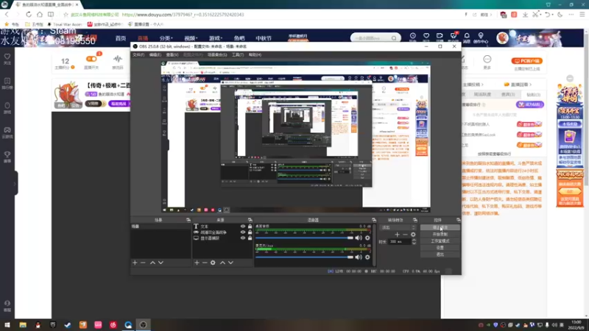The height and width of the screenshot is (331, 589).
Task: Expand the Douyu games nav dropdown
Action: tap(216, 38)
